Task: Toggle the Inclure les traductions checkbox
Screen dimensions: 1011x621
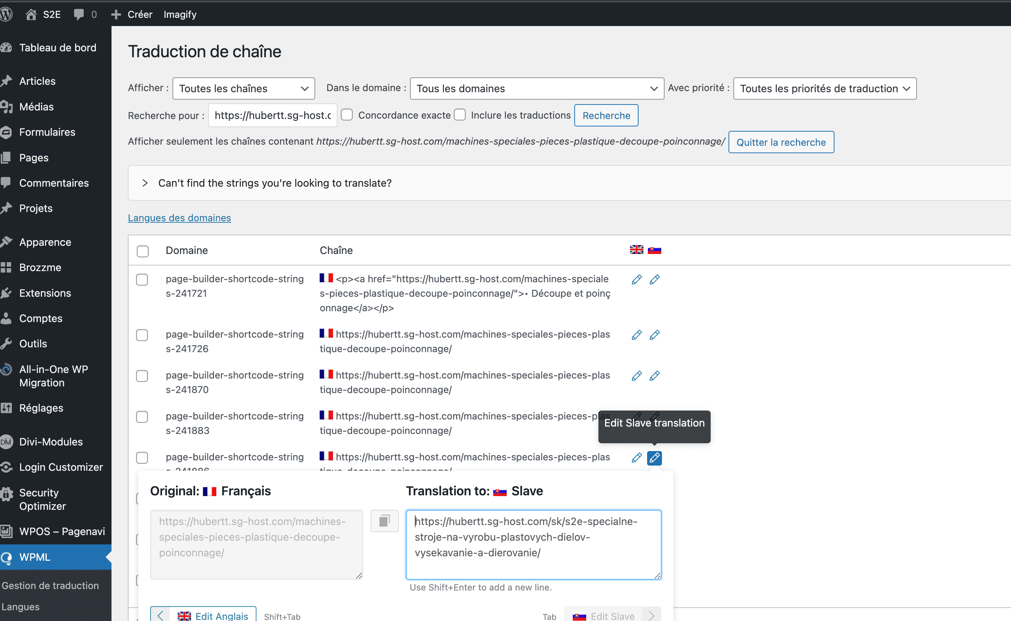Action: click(460, 115)
